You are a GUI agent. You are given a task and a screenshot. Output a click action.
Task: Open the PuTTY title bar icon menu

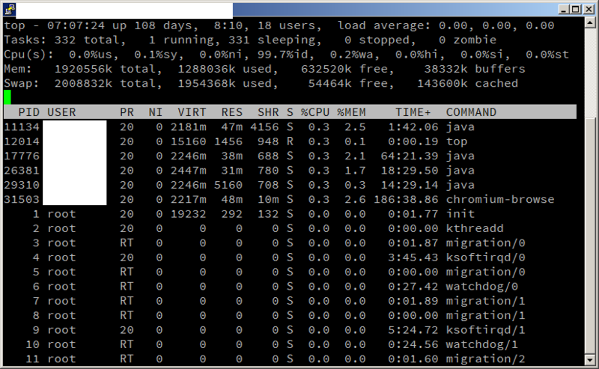tap(10, 9)
